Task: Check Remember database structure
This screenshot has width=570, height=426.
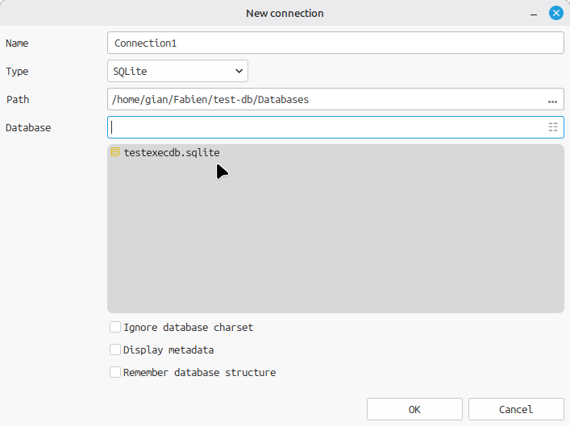Action: (x=115, y=373)
